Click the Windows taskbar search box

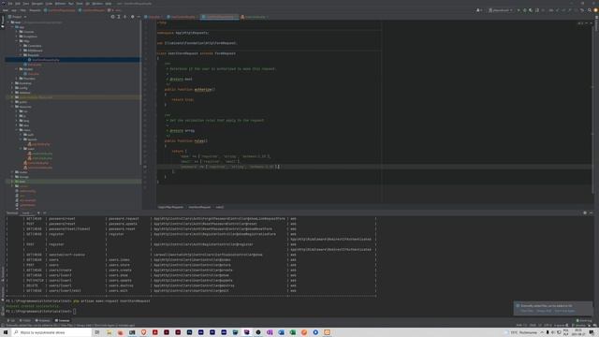click(x=51, y=332)
